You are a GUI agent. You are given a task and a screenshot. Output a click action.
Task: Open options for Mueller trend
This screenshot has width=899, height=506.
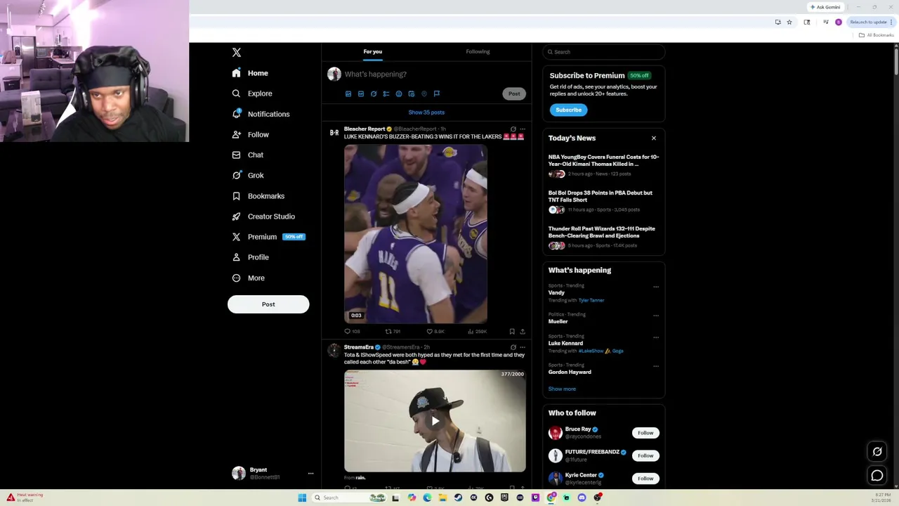click(x=656, y=316)
